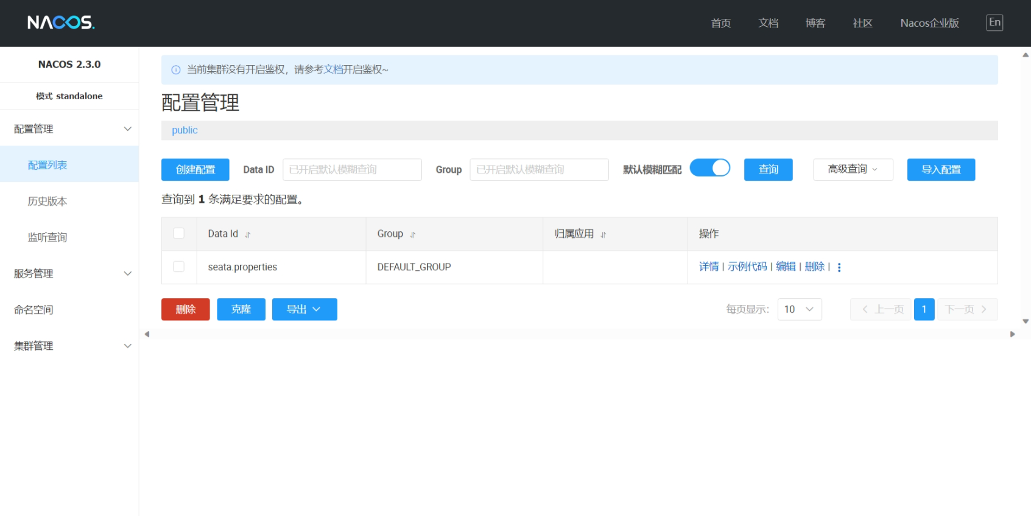Open the 高级查询 dropdown
Viewport: 1031px width, 516px height.
click(853, 169)
